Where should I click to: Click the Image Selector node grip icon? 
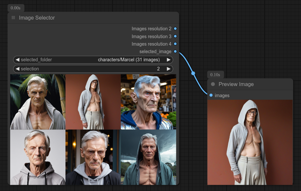click(x=13, y=18)
